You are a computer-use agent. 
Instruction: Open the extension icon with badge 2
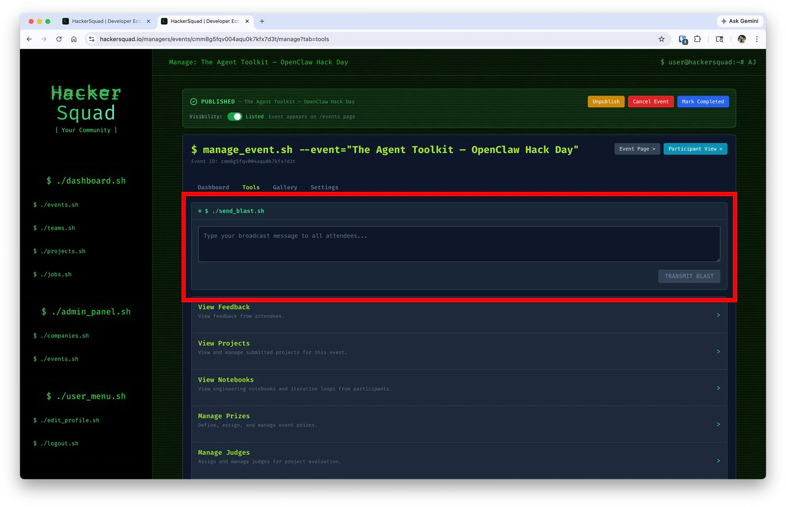pos(683,39)
